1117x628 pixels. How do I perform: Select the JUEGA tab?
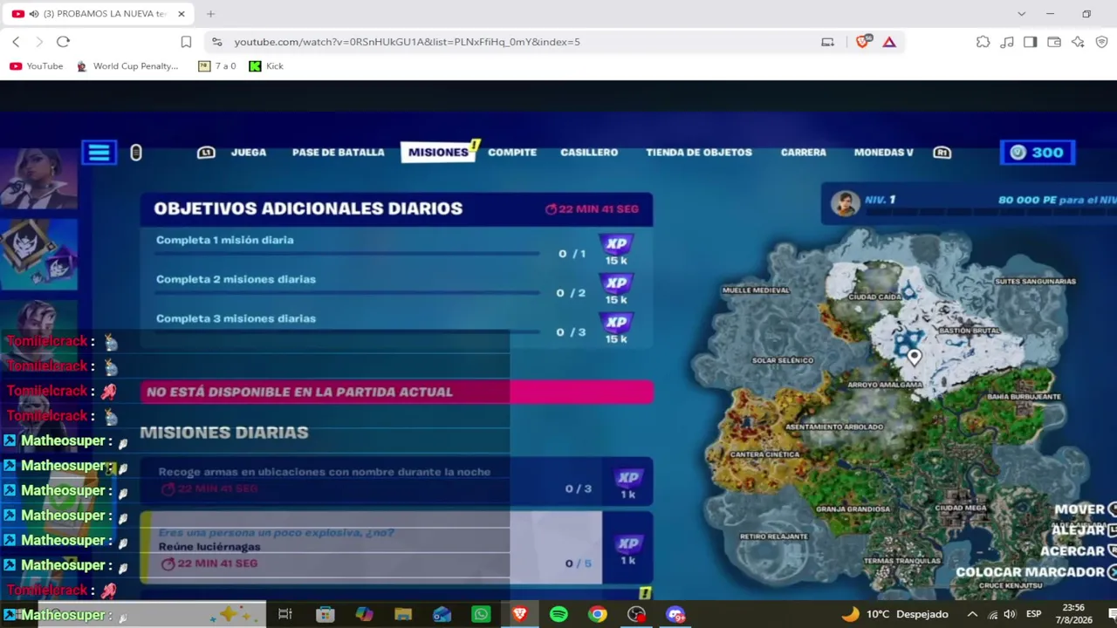(249, 153)
